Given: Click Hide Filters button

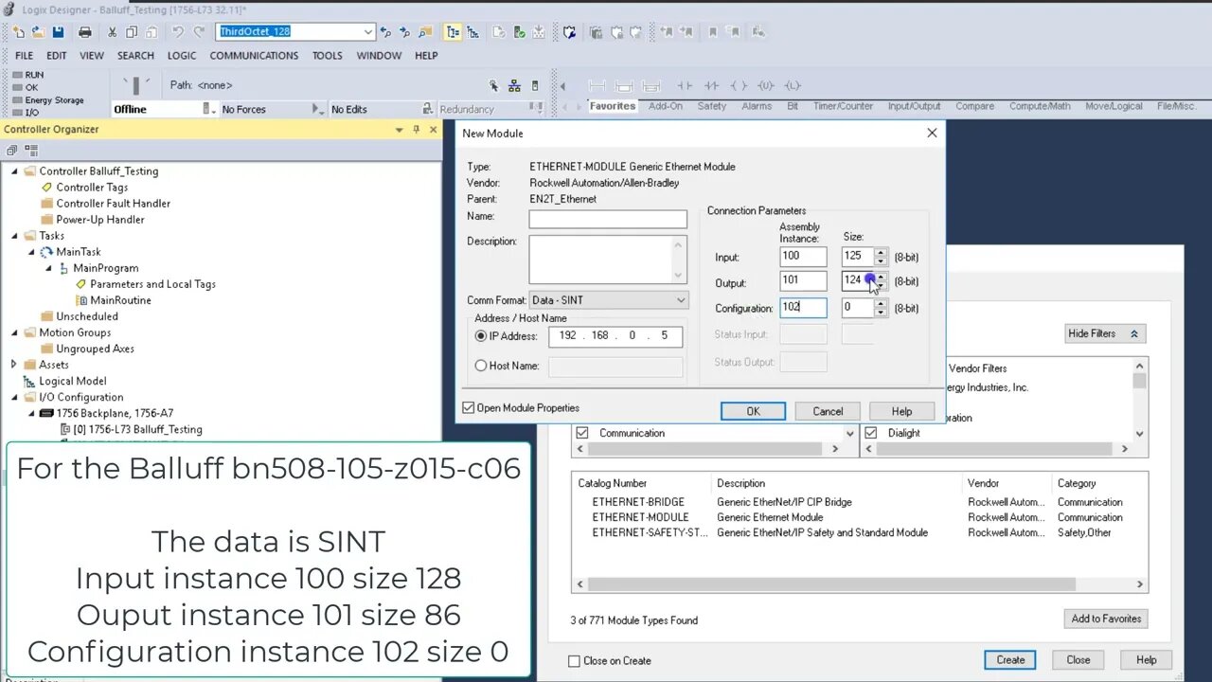Looking at the screenshot, I should point(1106,333).
